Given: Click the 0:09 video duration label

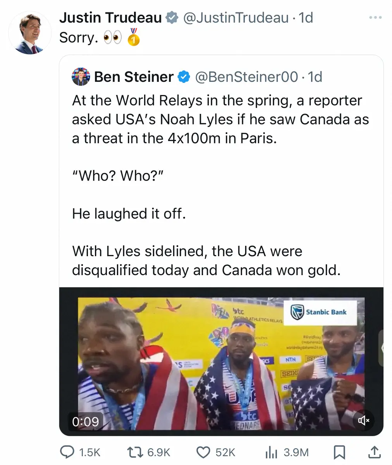Looking at the screenshot, I should click(86, 421).
